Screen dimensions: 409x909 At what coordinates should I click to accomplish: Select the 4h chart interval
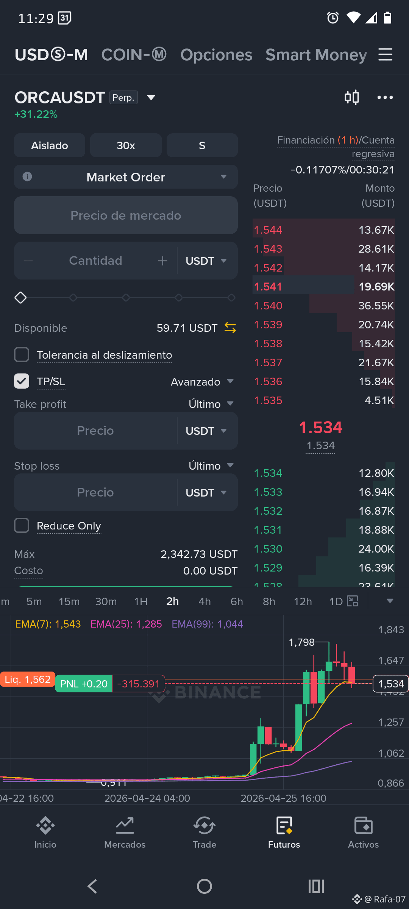204,601
